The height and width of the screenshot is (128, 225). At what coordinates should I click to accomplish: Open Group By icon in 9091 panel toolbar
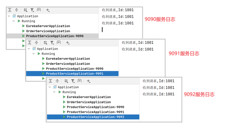45,42
